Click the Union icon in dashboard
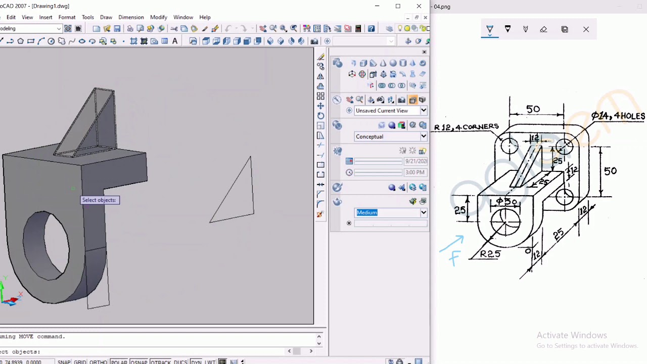This screenshot has width=647, height=364. [x=382, y=85]
